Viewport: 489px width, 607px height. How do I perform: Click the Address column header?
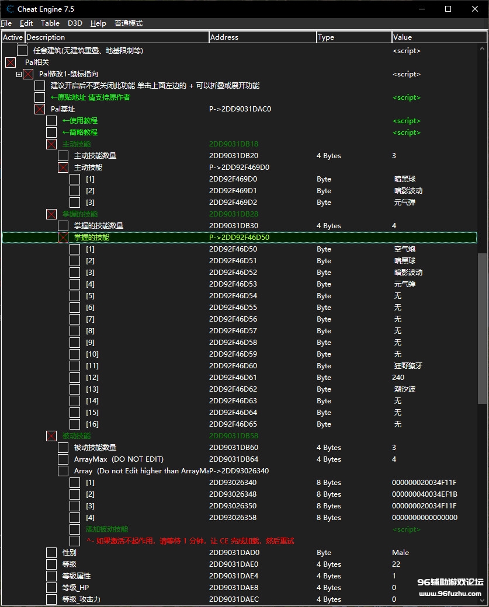click(262, 37)
